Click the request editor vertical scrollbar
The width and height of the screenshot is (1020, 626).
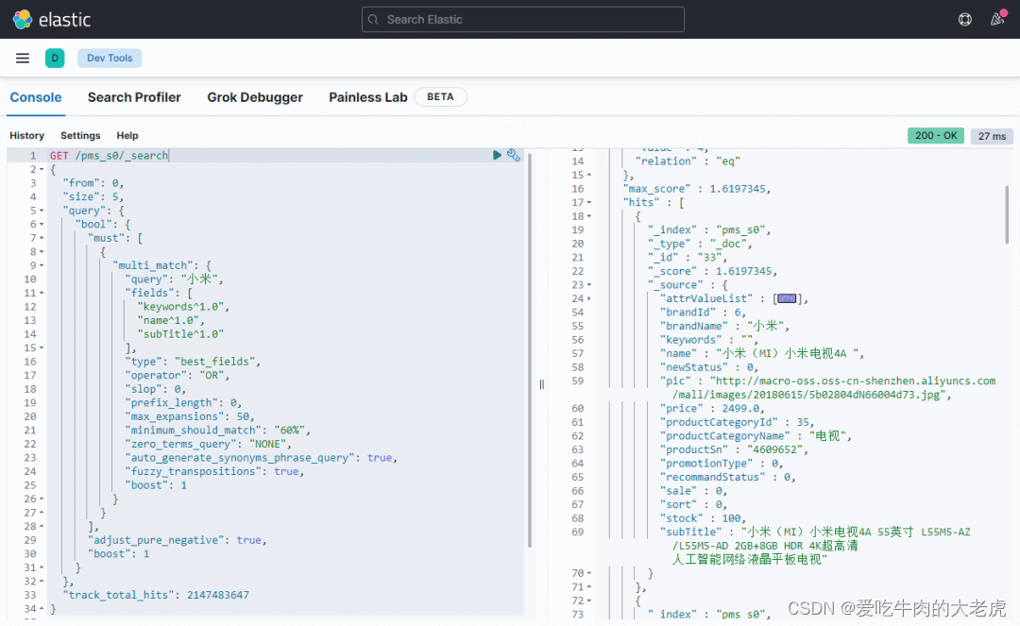coord(530,351)
